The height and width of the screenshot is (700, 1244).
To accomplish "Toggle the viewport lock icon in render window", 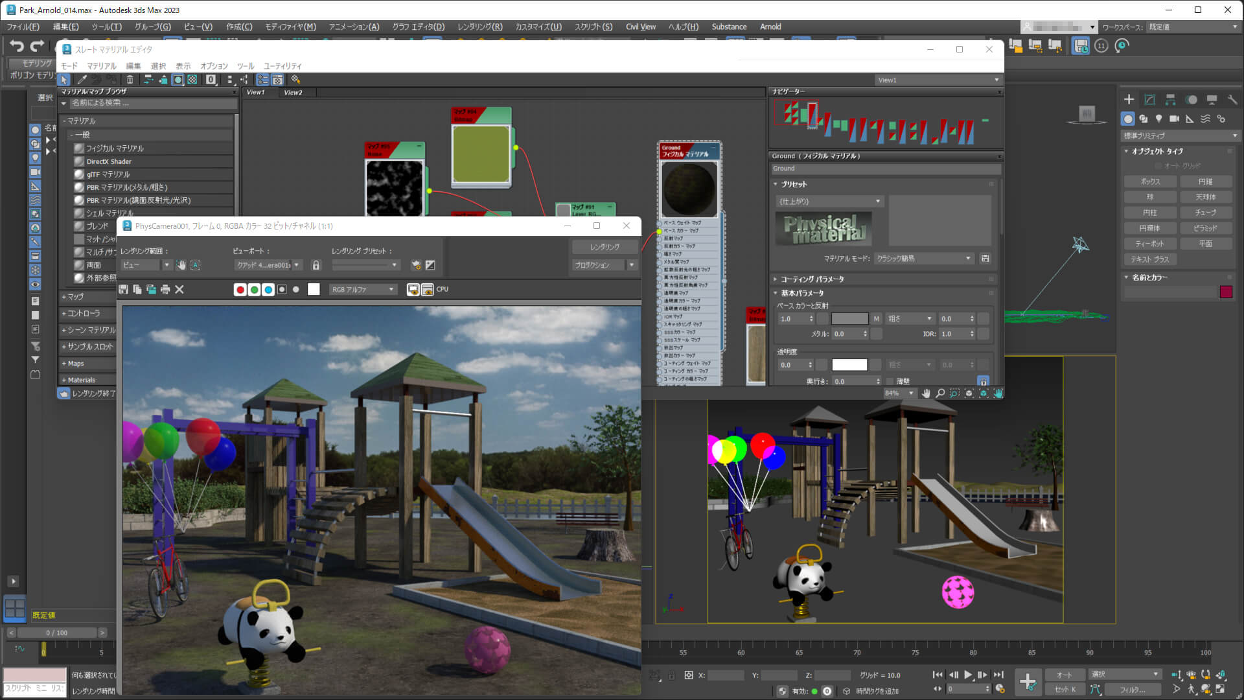I will point(316,265).
